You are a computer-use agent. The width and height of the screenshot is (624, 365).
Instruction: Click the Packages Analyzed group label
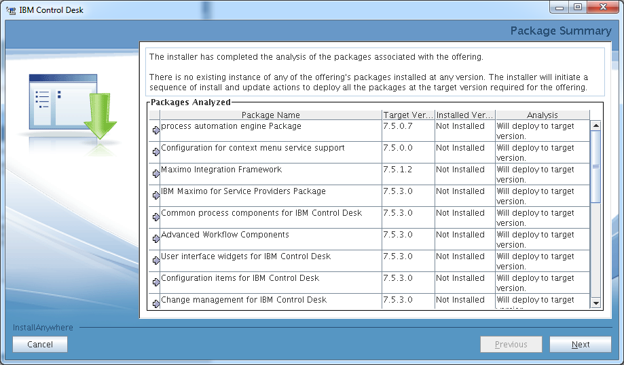[x=191, y=102]
